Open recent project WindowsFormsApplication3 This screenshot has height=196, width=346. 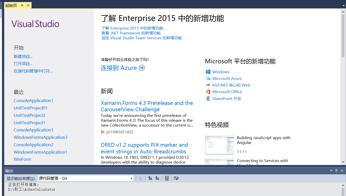(40, 137)
